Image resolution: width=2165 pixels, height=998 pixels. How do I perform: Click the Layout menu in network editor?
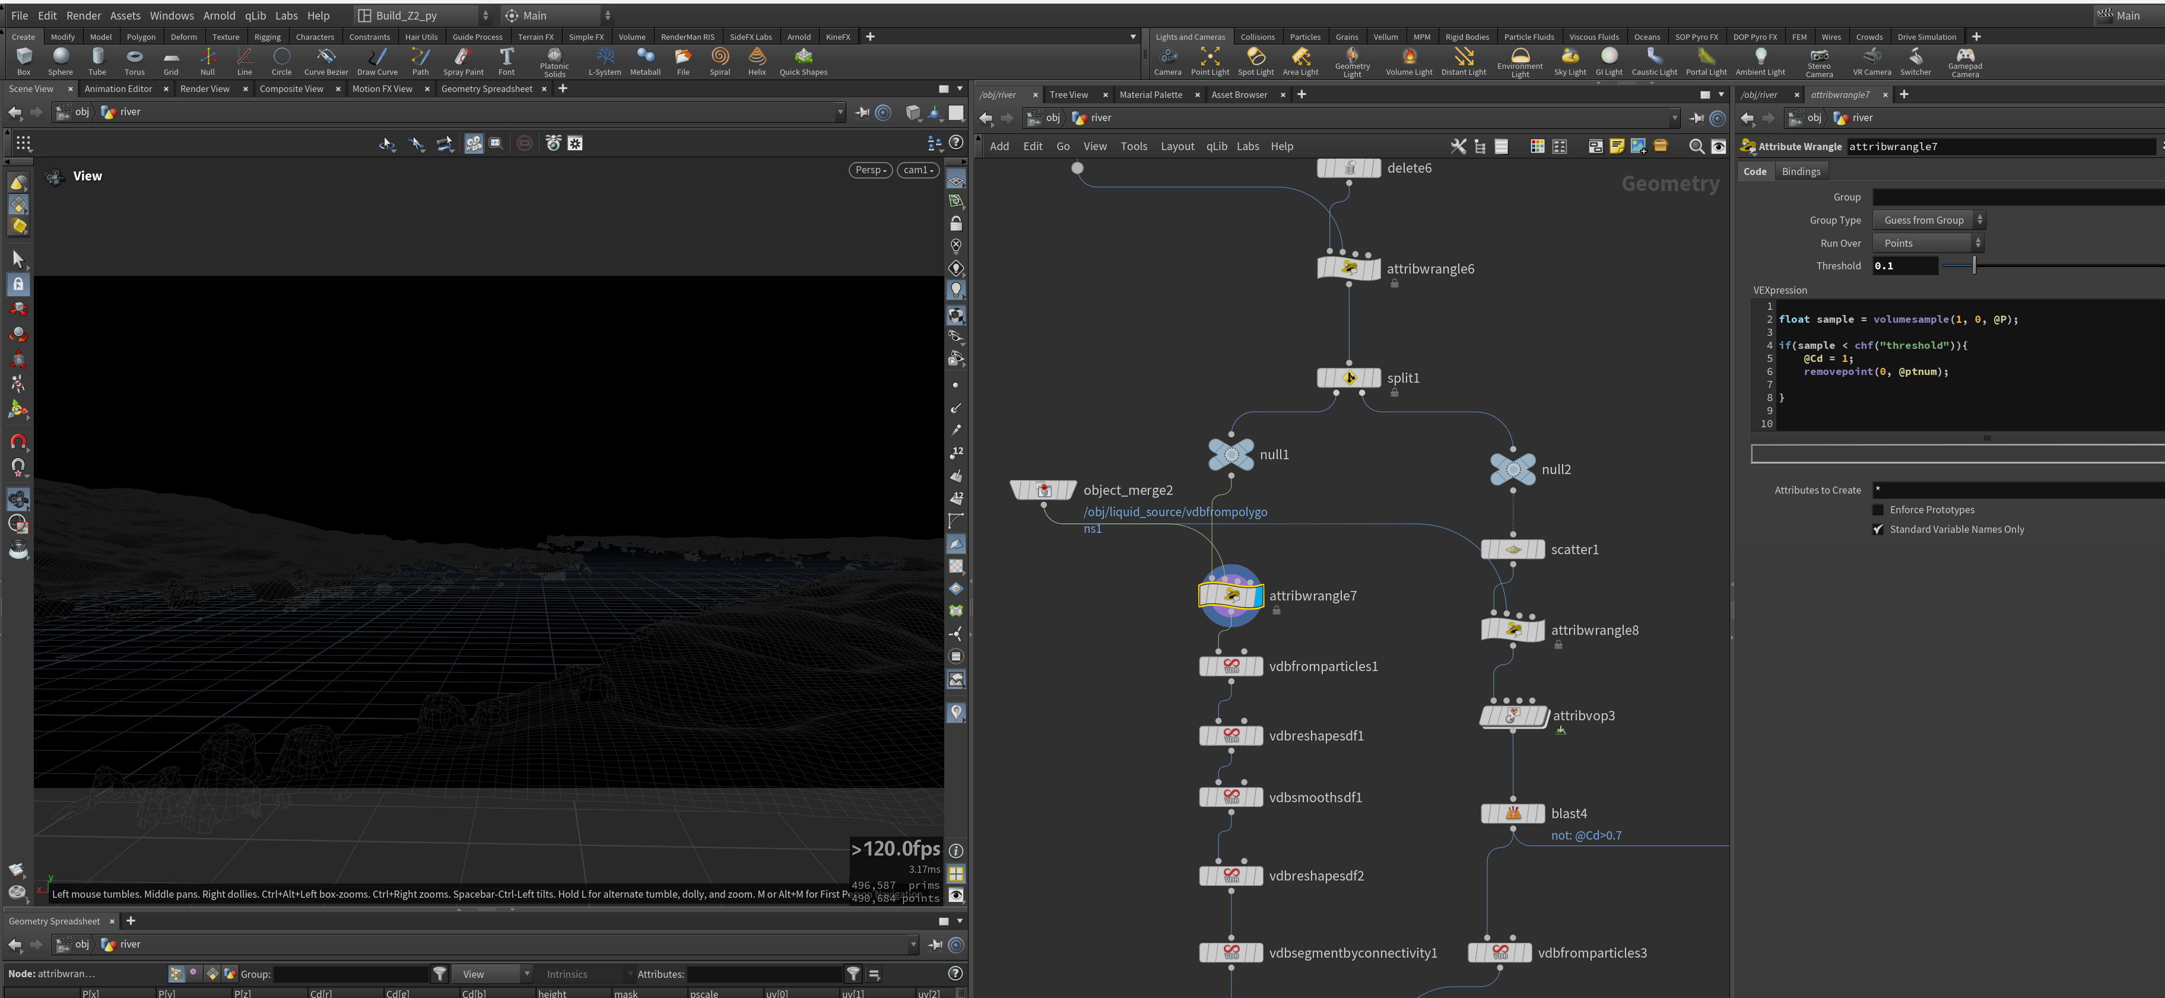click(x=1177, y=146)
